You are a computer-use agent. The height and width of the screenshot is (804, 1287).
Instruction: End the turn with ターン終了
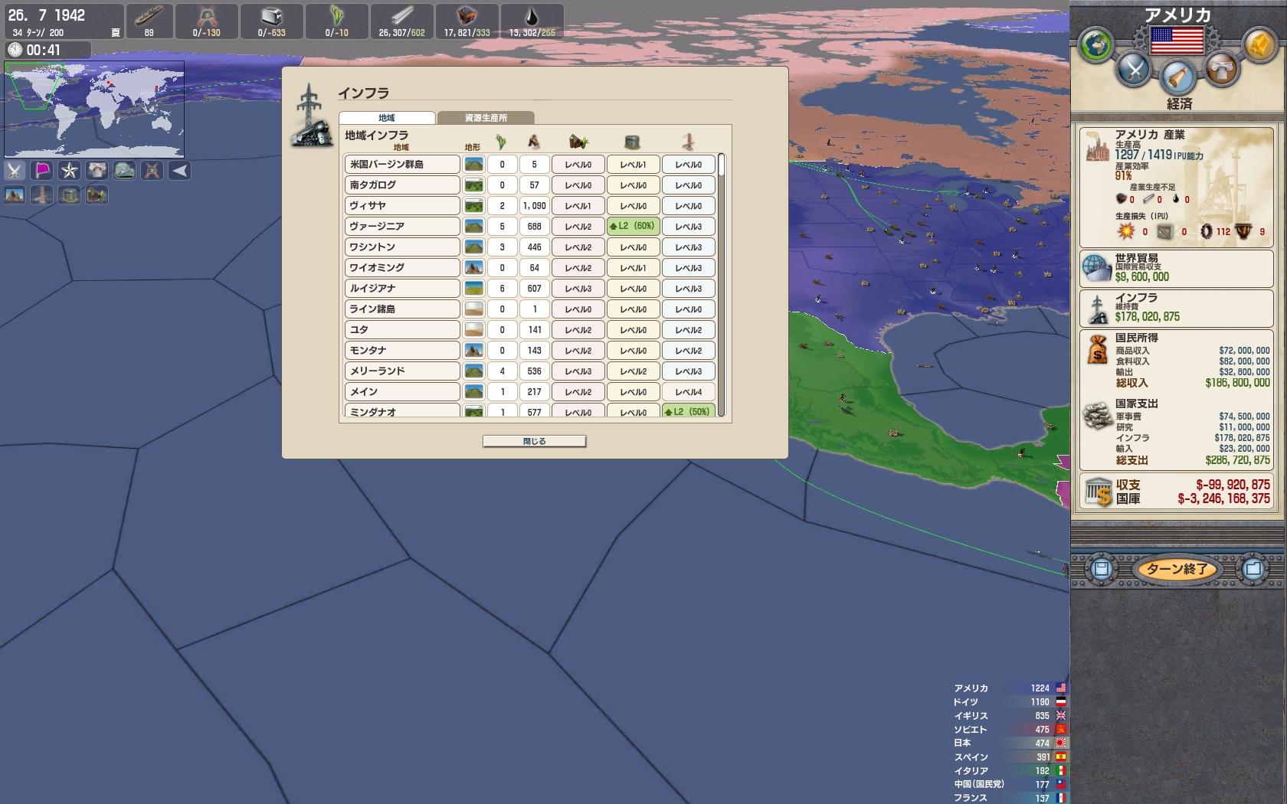tap(1177, 569)
